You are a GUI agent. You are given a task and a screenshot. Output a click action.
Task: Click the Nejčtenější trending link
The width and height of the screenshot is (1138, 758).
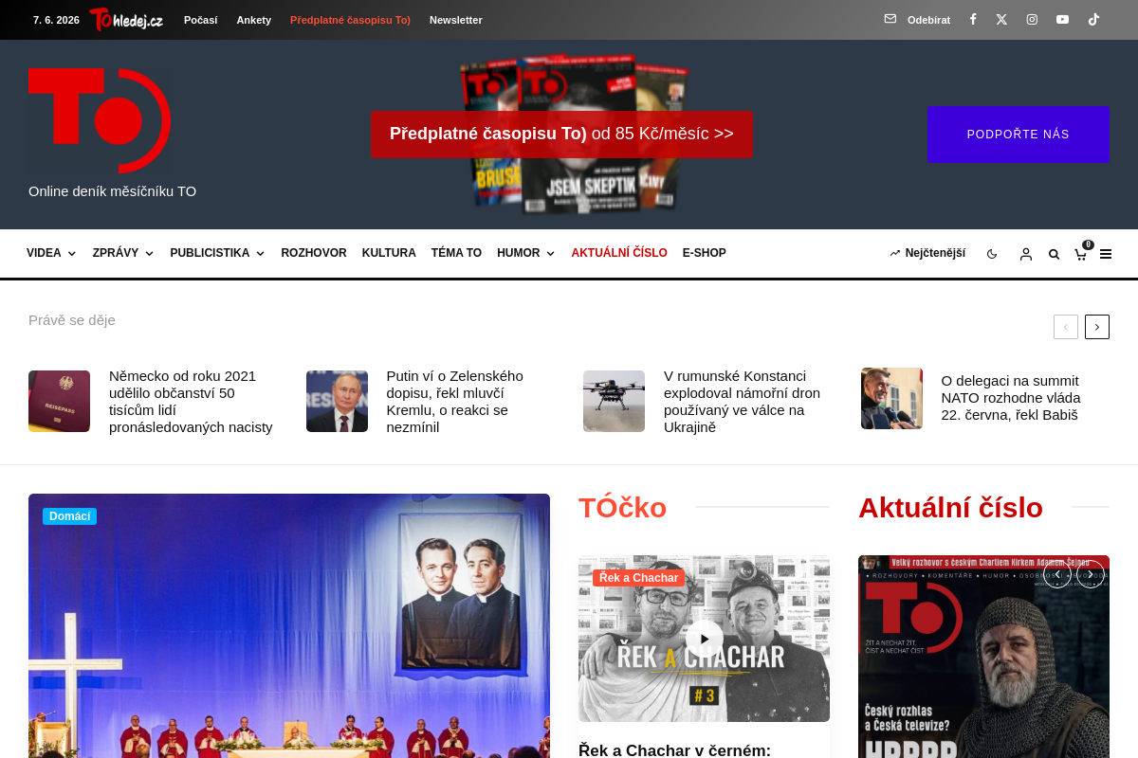pyautogui.click(x=927, y=253)
